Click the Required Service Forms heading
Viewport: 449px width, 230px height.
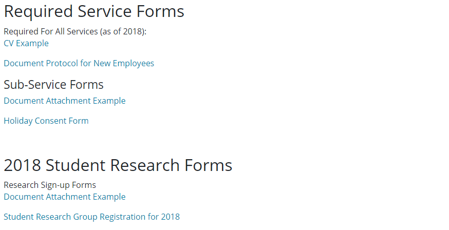point(94,12)
